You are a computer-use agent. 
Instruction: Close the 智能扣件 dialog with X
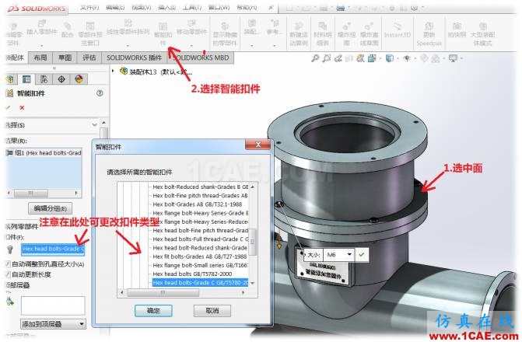[x=257, y=145]
